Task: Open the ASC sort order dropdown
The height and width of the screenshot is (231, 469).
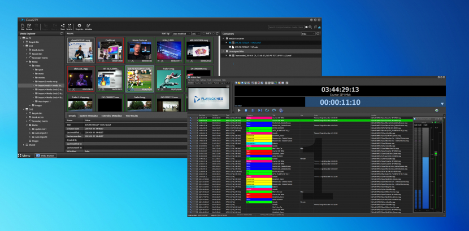Action: coord(196,34)
